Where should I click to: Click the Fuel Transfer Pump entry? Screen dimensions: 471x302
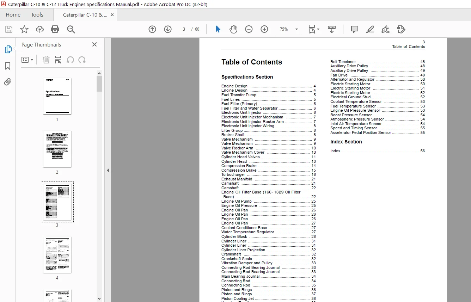pyautogui.click(x=268, y=95)
